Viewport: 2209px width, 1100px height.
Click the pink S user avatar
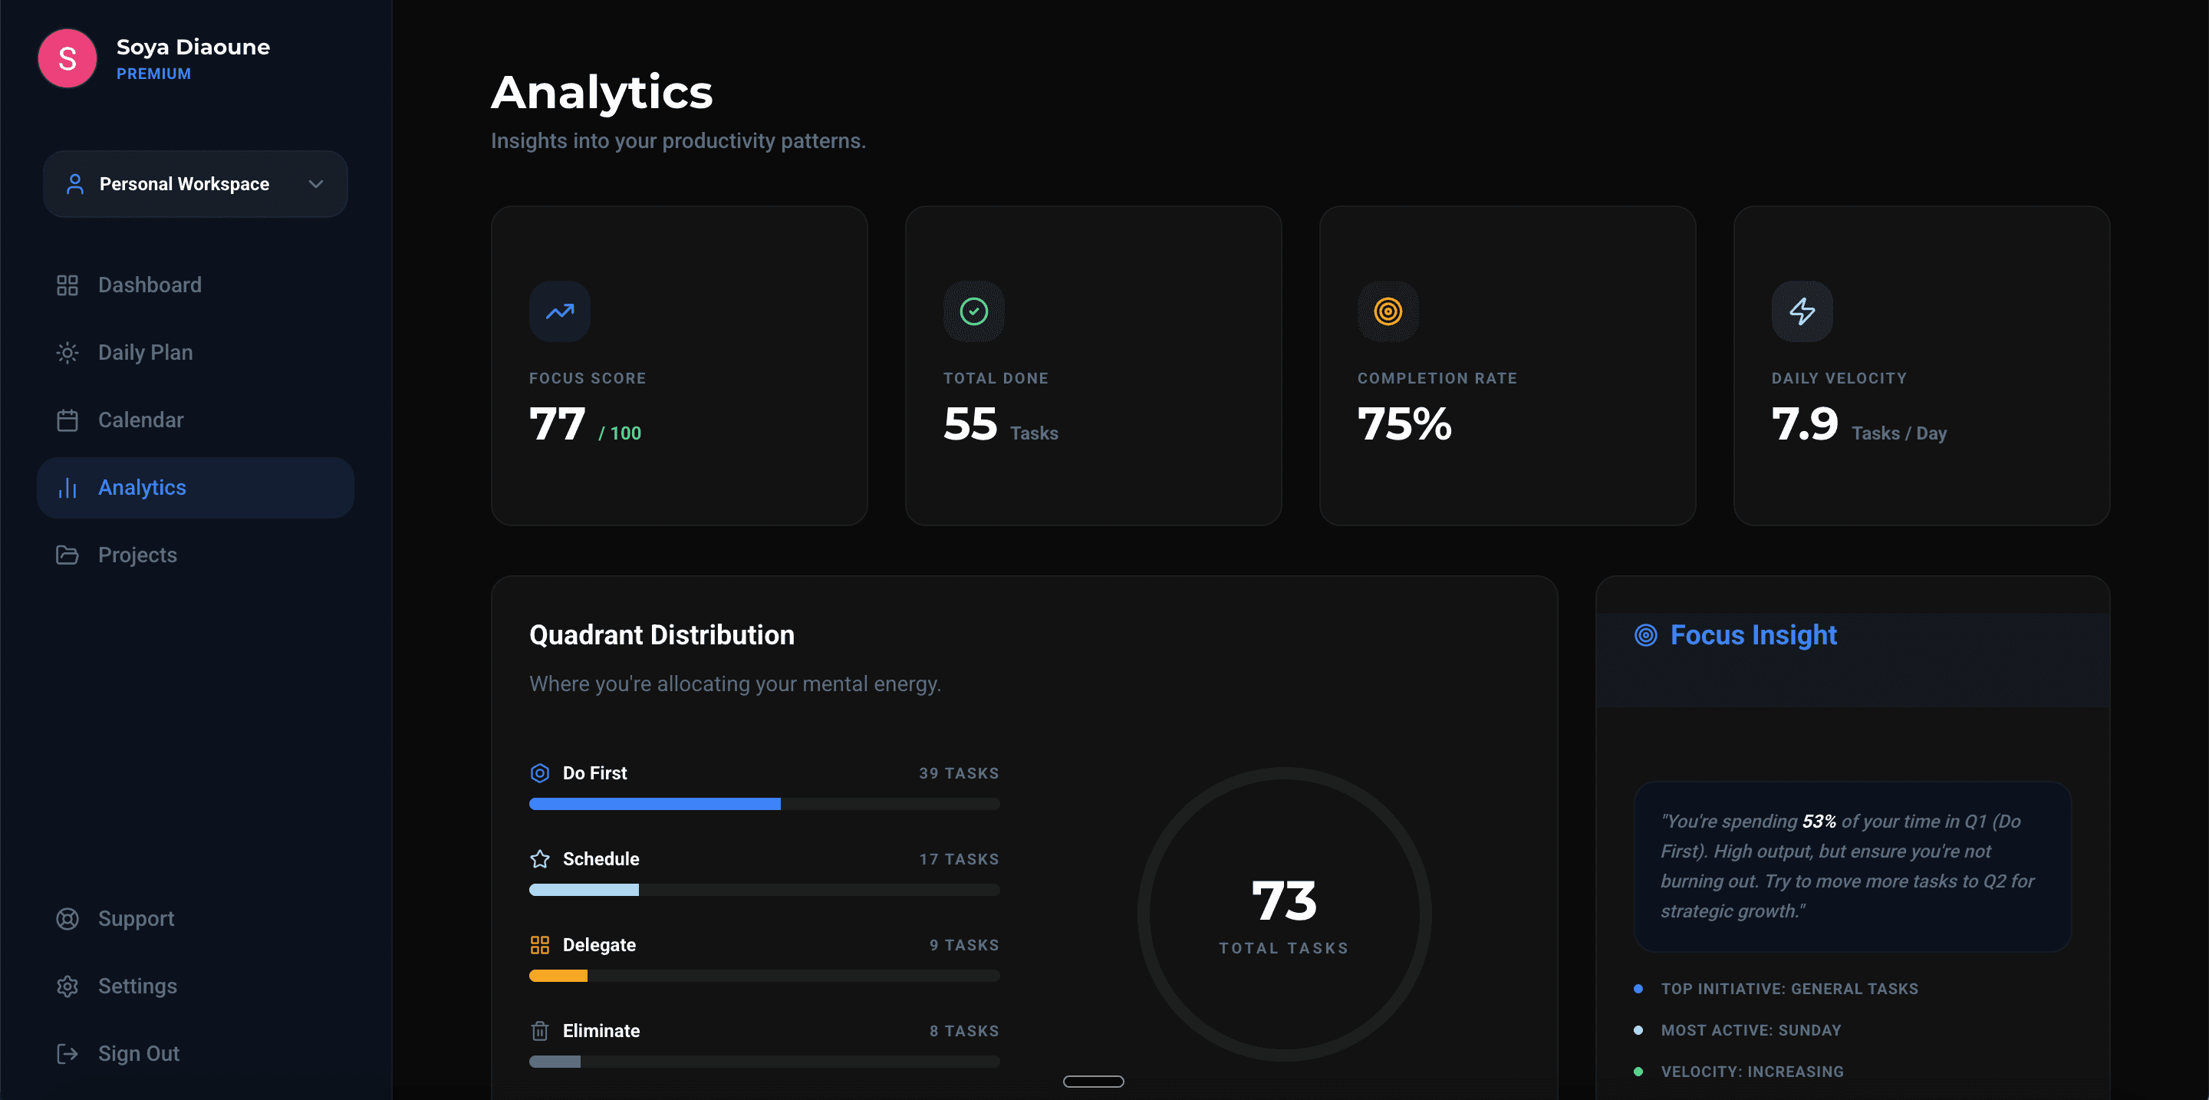67,58
